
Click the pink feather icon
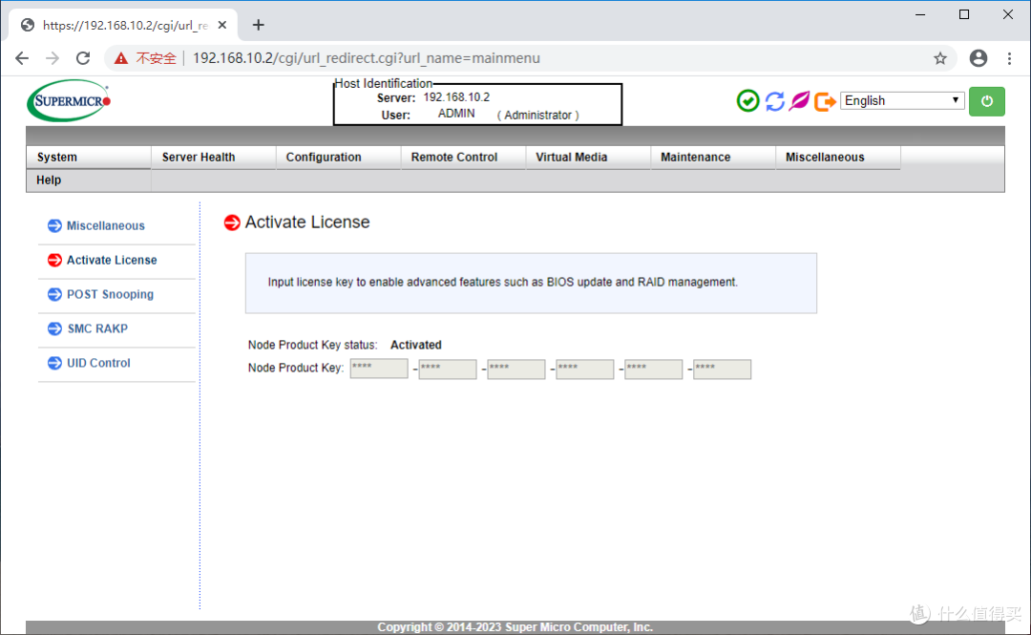[x=799, y=100]
